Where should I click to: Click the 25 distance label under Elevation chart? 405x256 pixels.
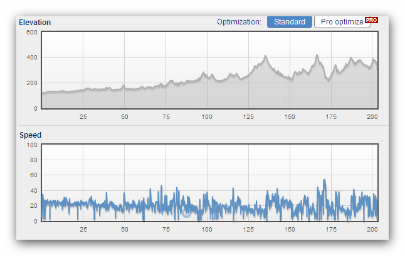[x=83, y=117]
